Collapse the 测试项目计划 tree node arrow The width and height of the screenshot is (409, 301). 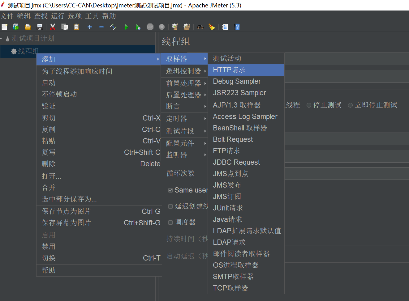tap(2, 39)
